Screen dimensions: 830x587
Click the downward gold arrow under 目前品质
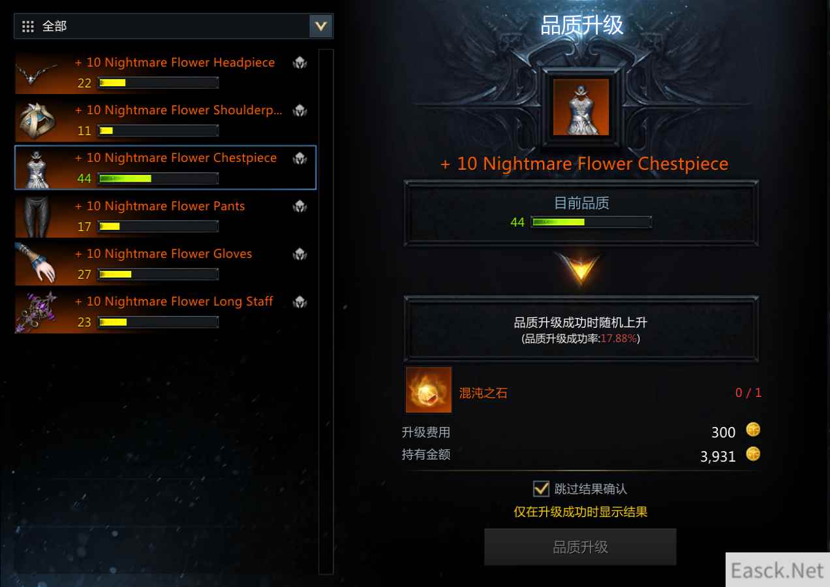point(580,268)
